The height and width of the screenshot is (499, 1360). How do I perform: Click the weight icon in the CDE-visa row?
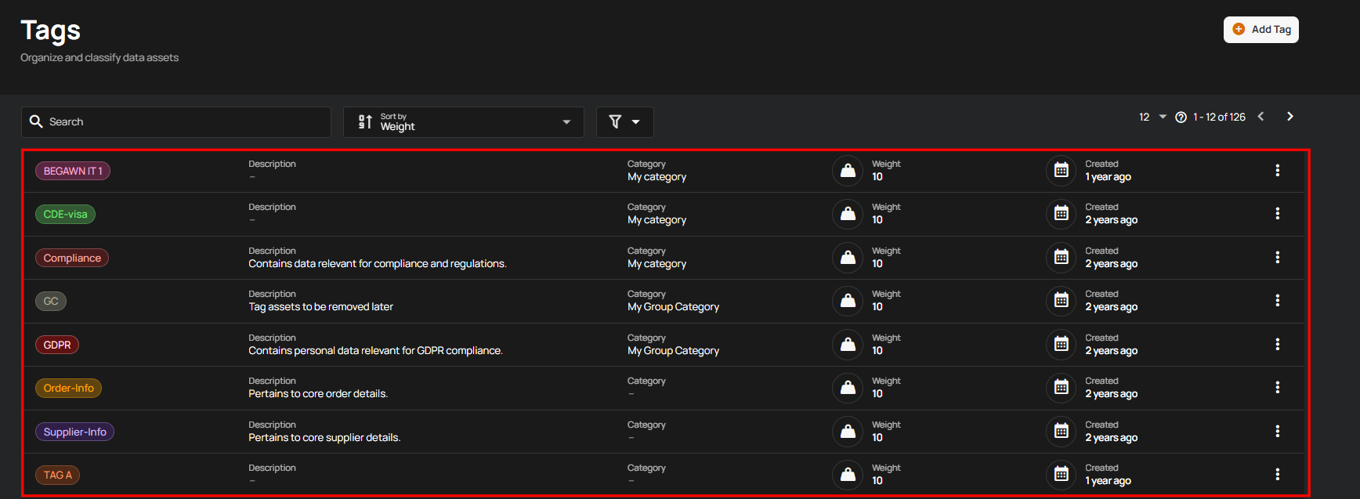[848, 214]
